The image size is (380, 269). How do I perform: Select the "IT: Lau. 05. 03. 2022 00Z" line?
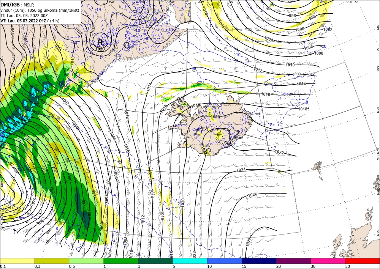pyautogui.click(x=24, y=16)
